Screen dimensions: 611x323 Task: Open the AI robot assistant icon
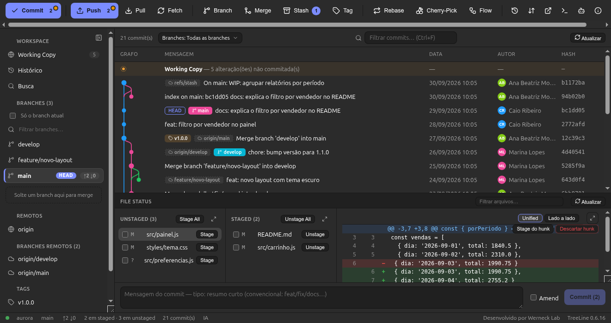[581, 11]
